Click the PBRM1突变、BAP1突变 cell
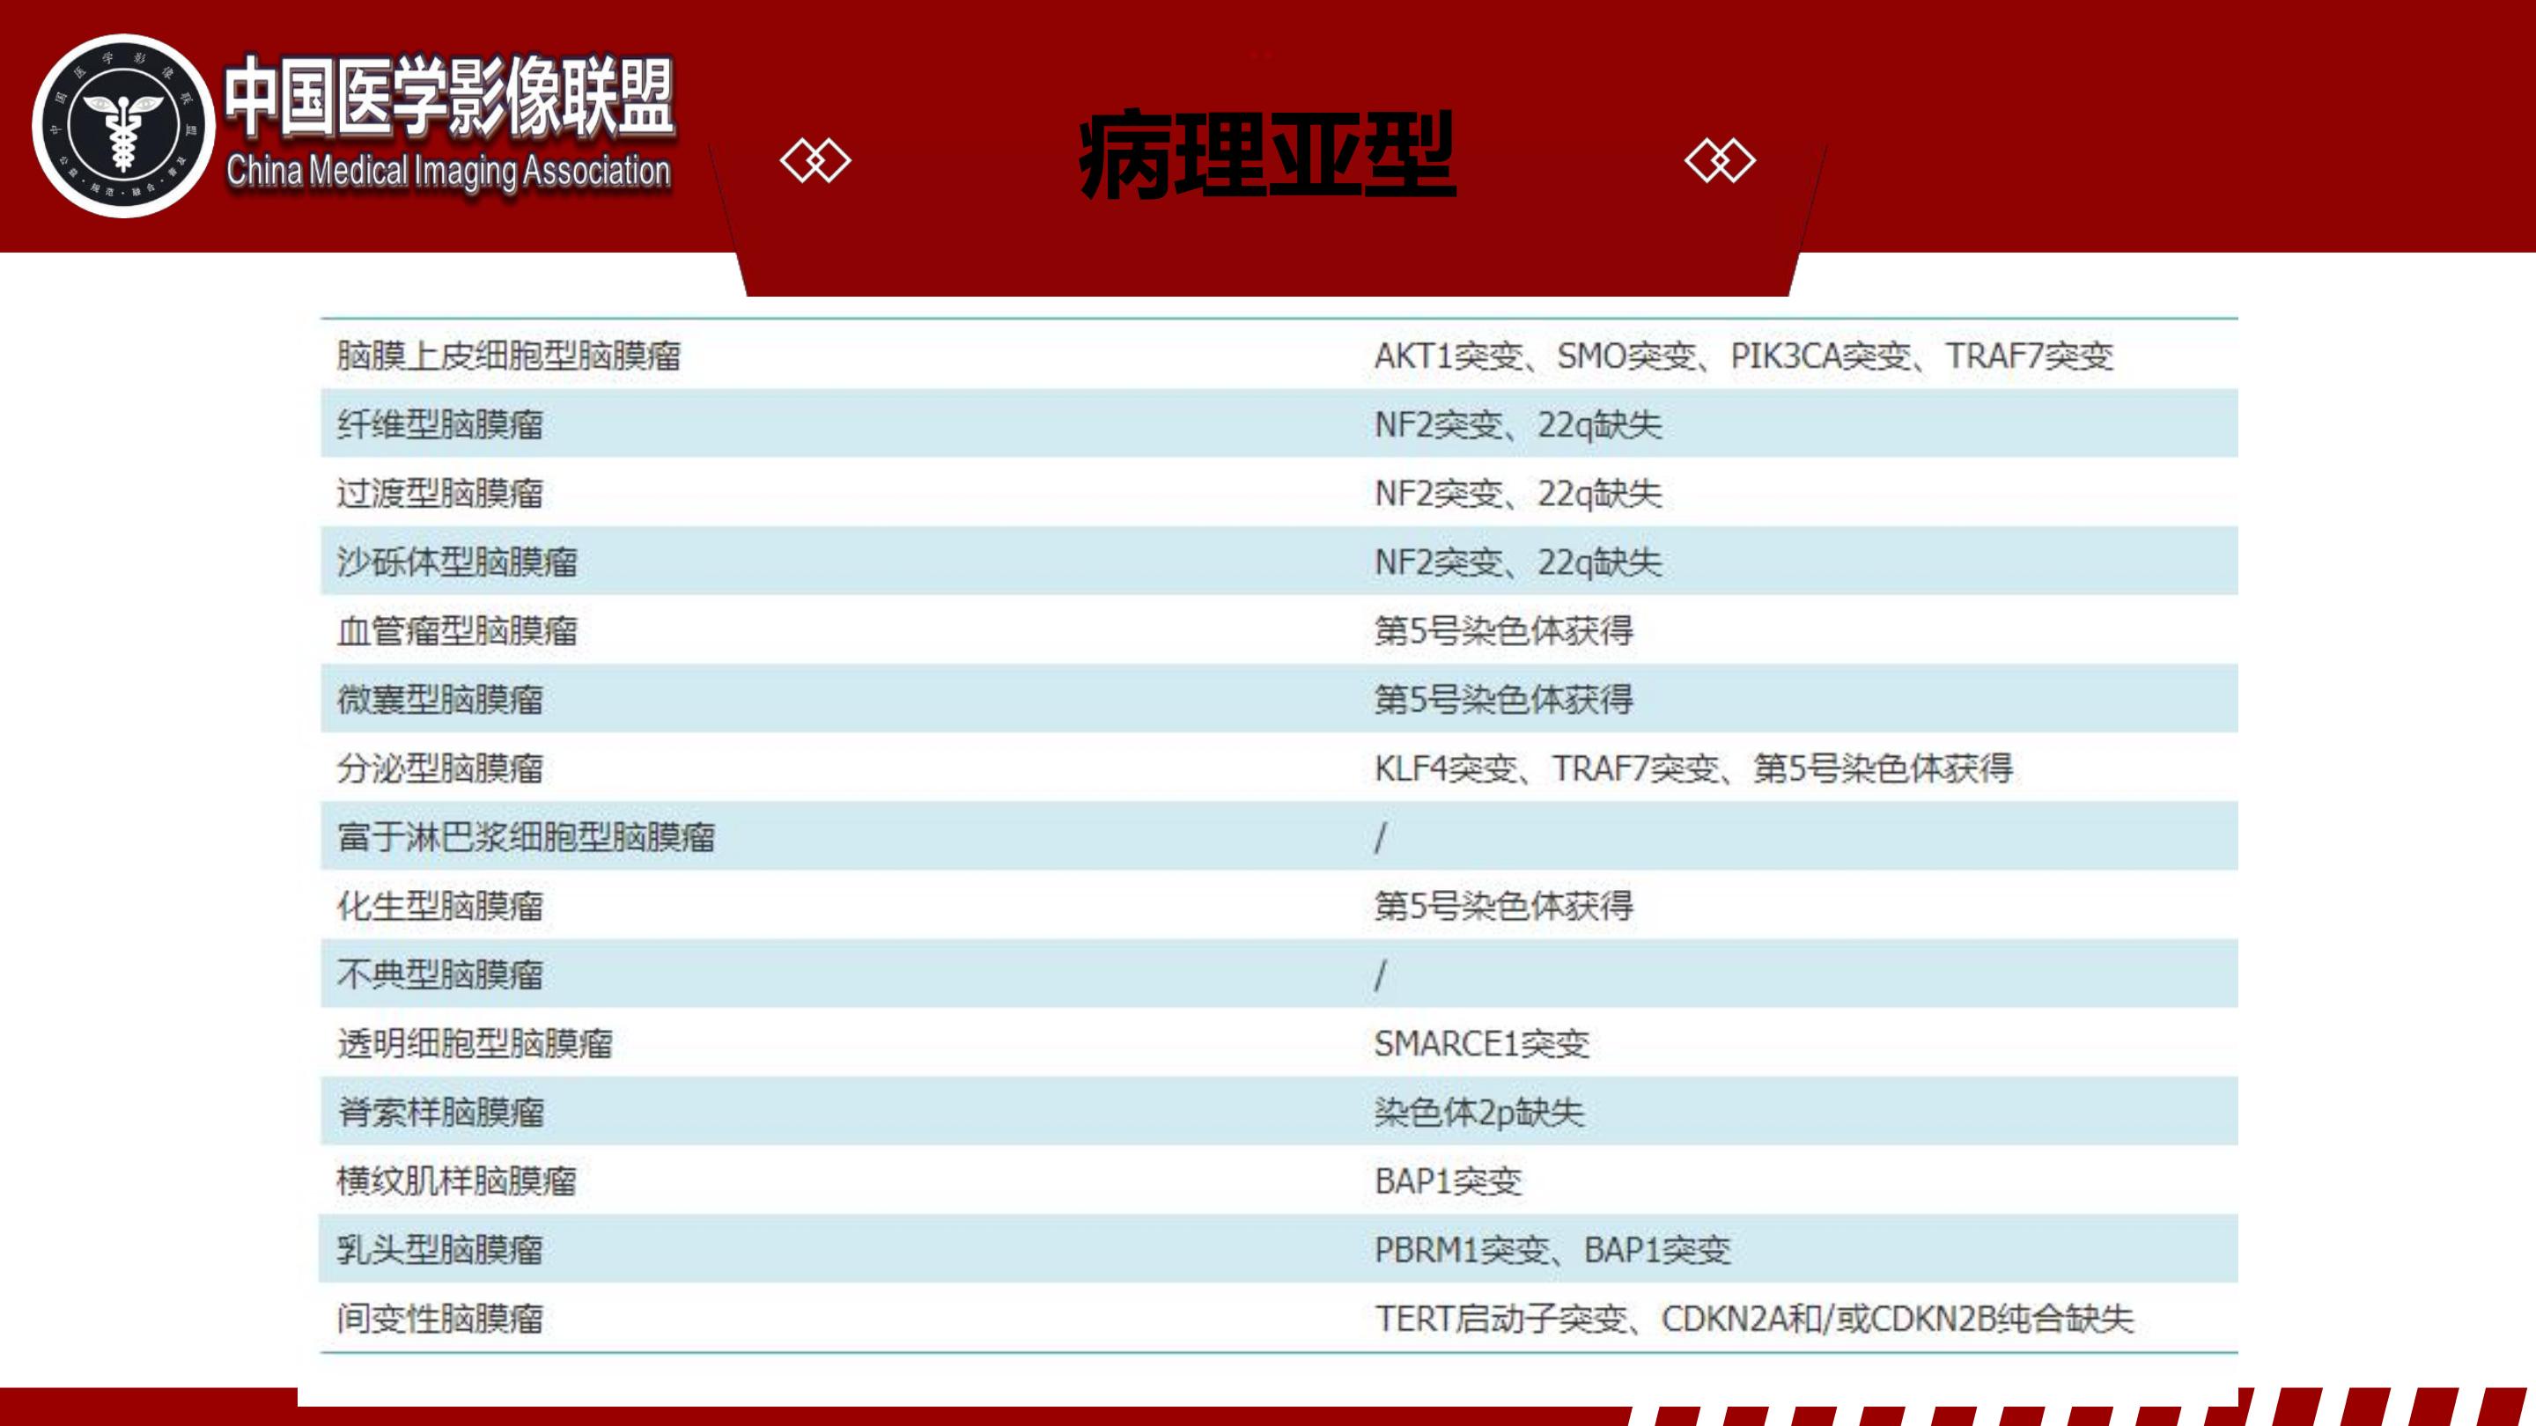Image resolution: width=2536 pixels, height=1426 pixels. 1552,1250
